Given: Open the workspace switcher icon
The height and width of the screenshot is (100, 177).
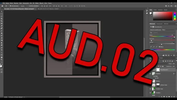Looking at the screenshot, I should tap(172, 6).
